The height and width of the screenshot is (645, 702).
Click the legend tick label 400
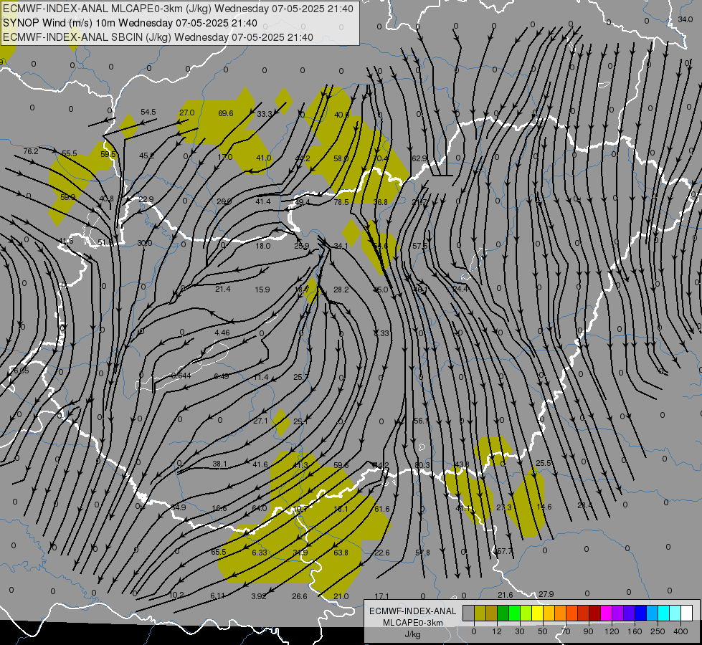[x=680, y=631]
